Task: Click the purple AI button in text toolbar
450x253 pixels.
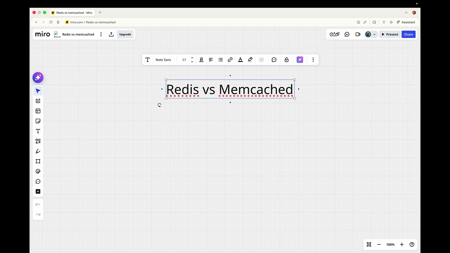Action: pyautogui.click(x=300, y=60)
